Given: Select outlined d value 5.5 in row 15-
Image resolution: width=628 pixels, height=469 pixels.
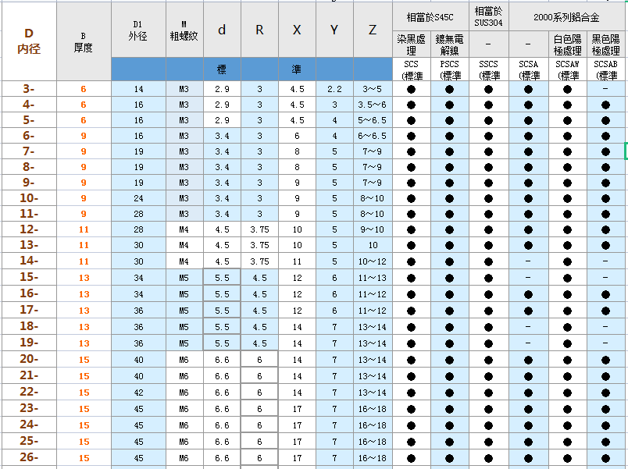Looking at the screenshot, I should (x=222, y=277).
